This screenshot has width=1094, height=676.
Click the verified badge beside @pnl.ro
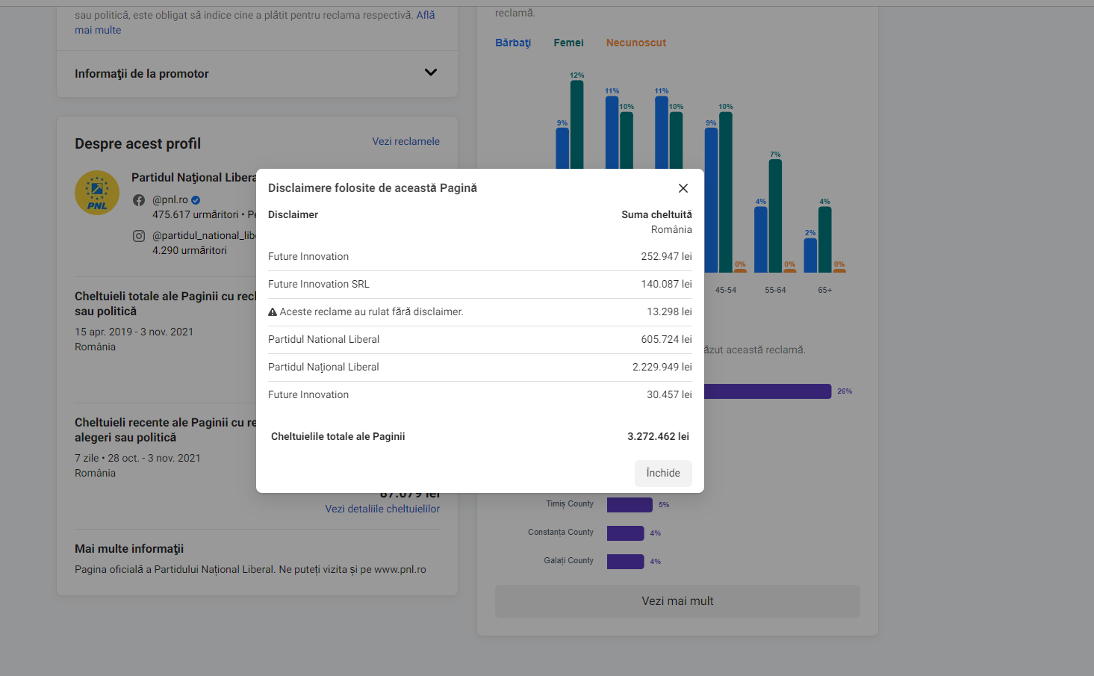(196, 200)
